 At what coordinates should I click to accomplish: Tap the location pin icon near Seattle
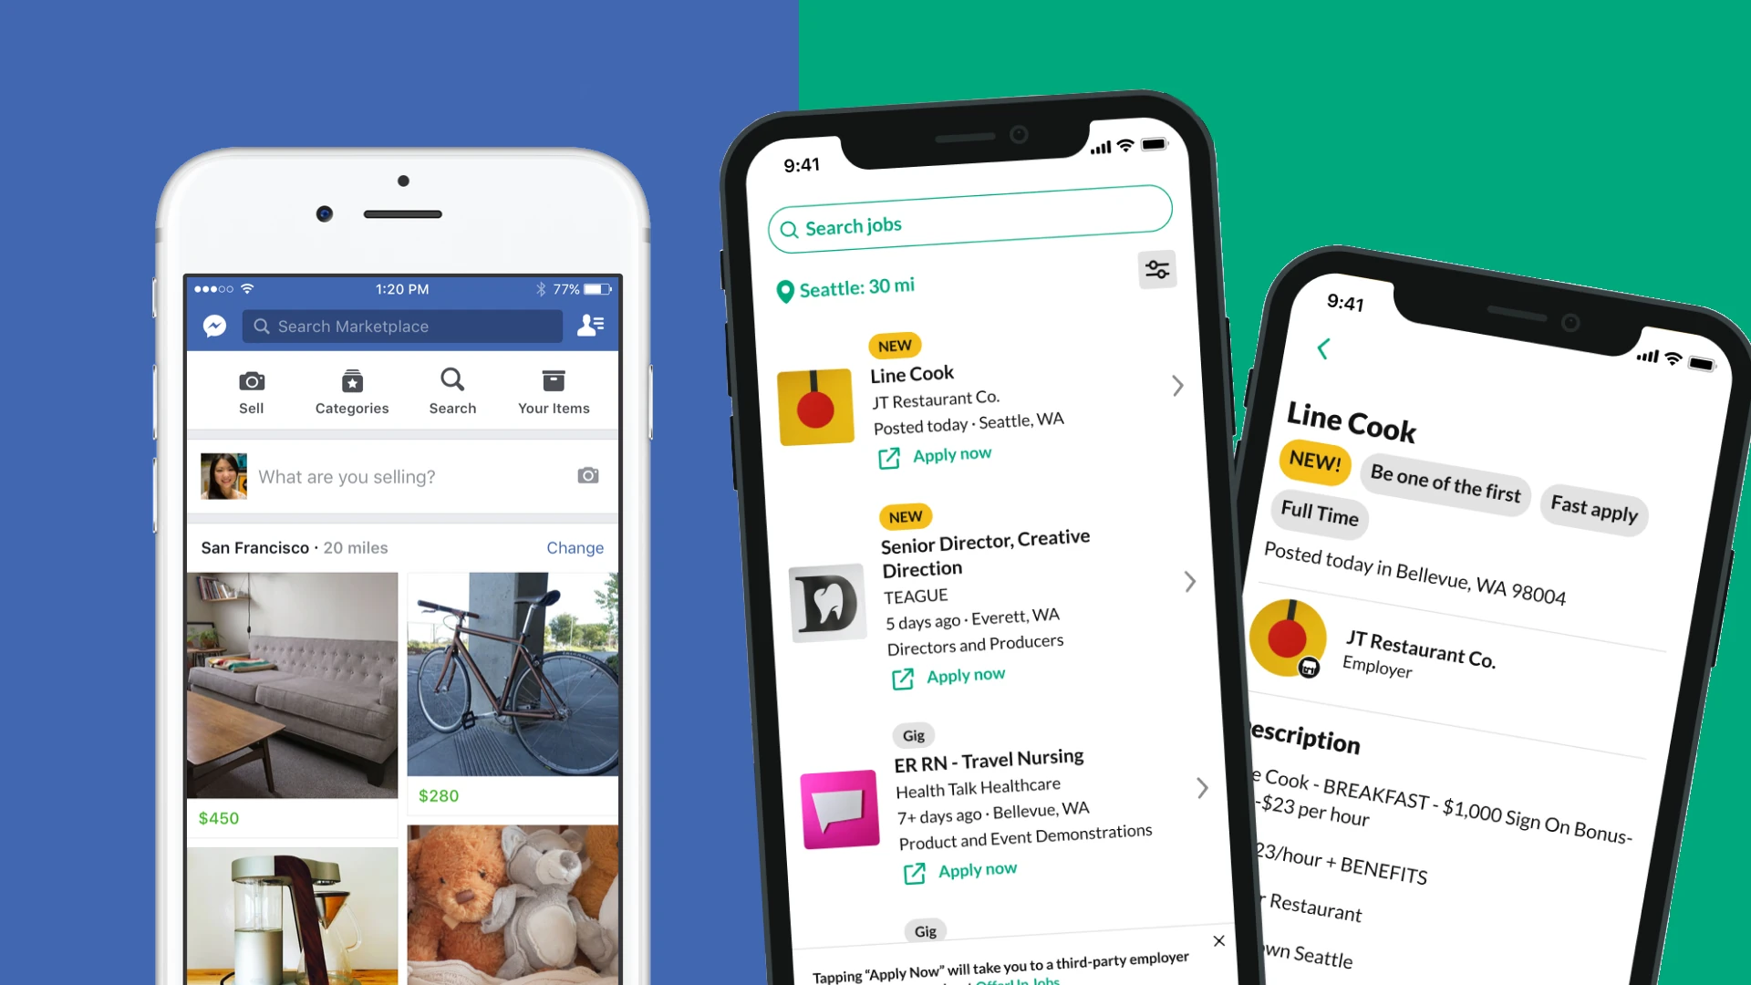pos(780,286)
